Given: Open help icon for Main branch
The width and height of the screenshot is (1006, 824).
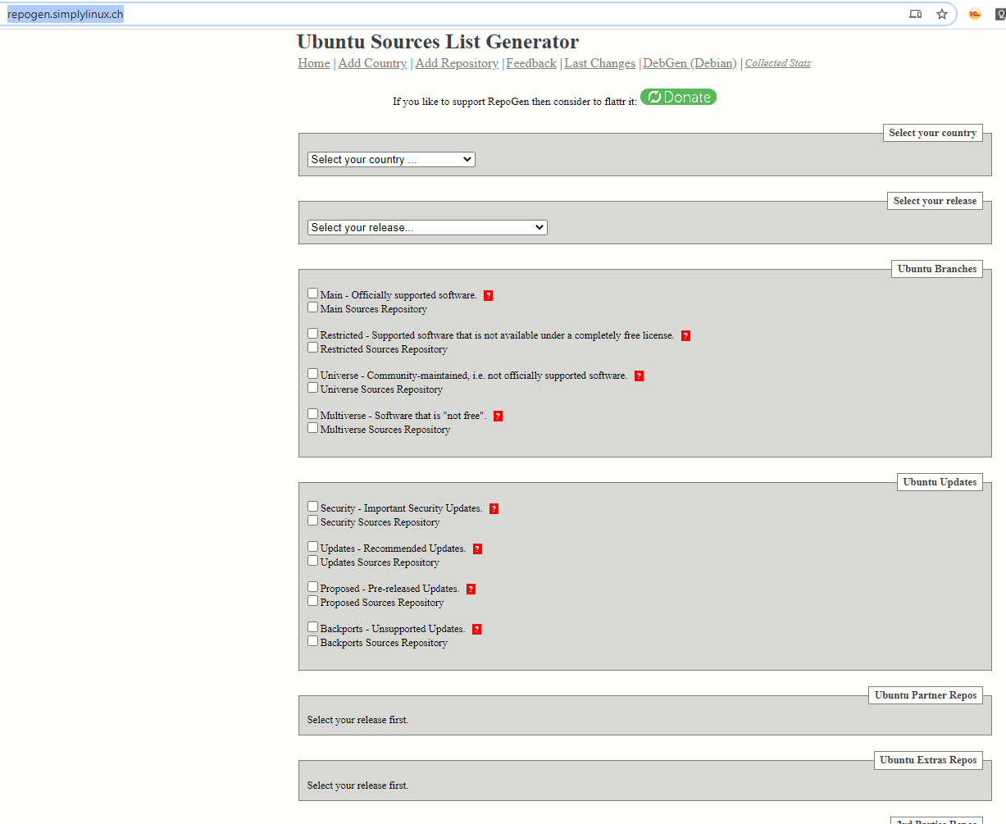Looking at the screenshot, I should click(489, 295).
